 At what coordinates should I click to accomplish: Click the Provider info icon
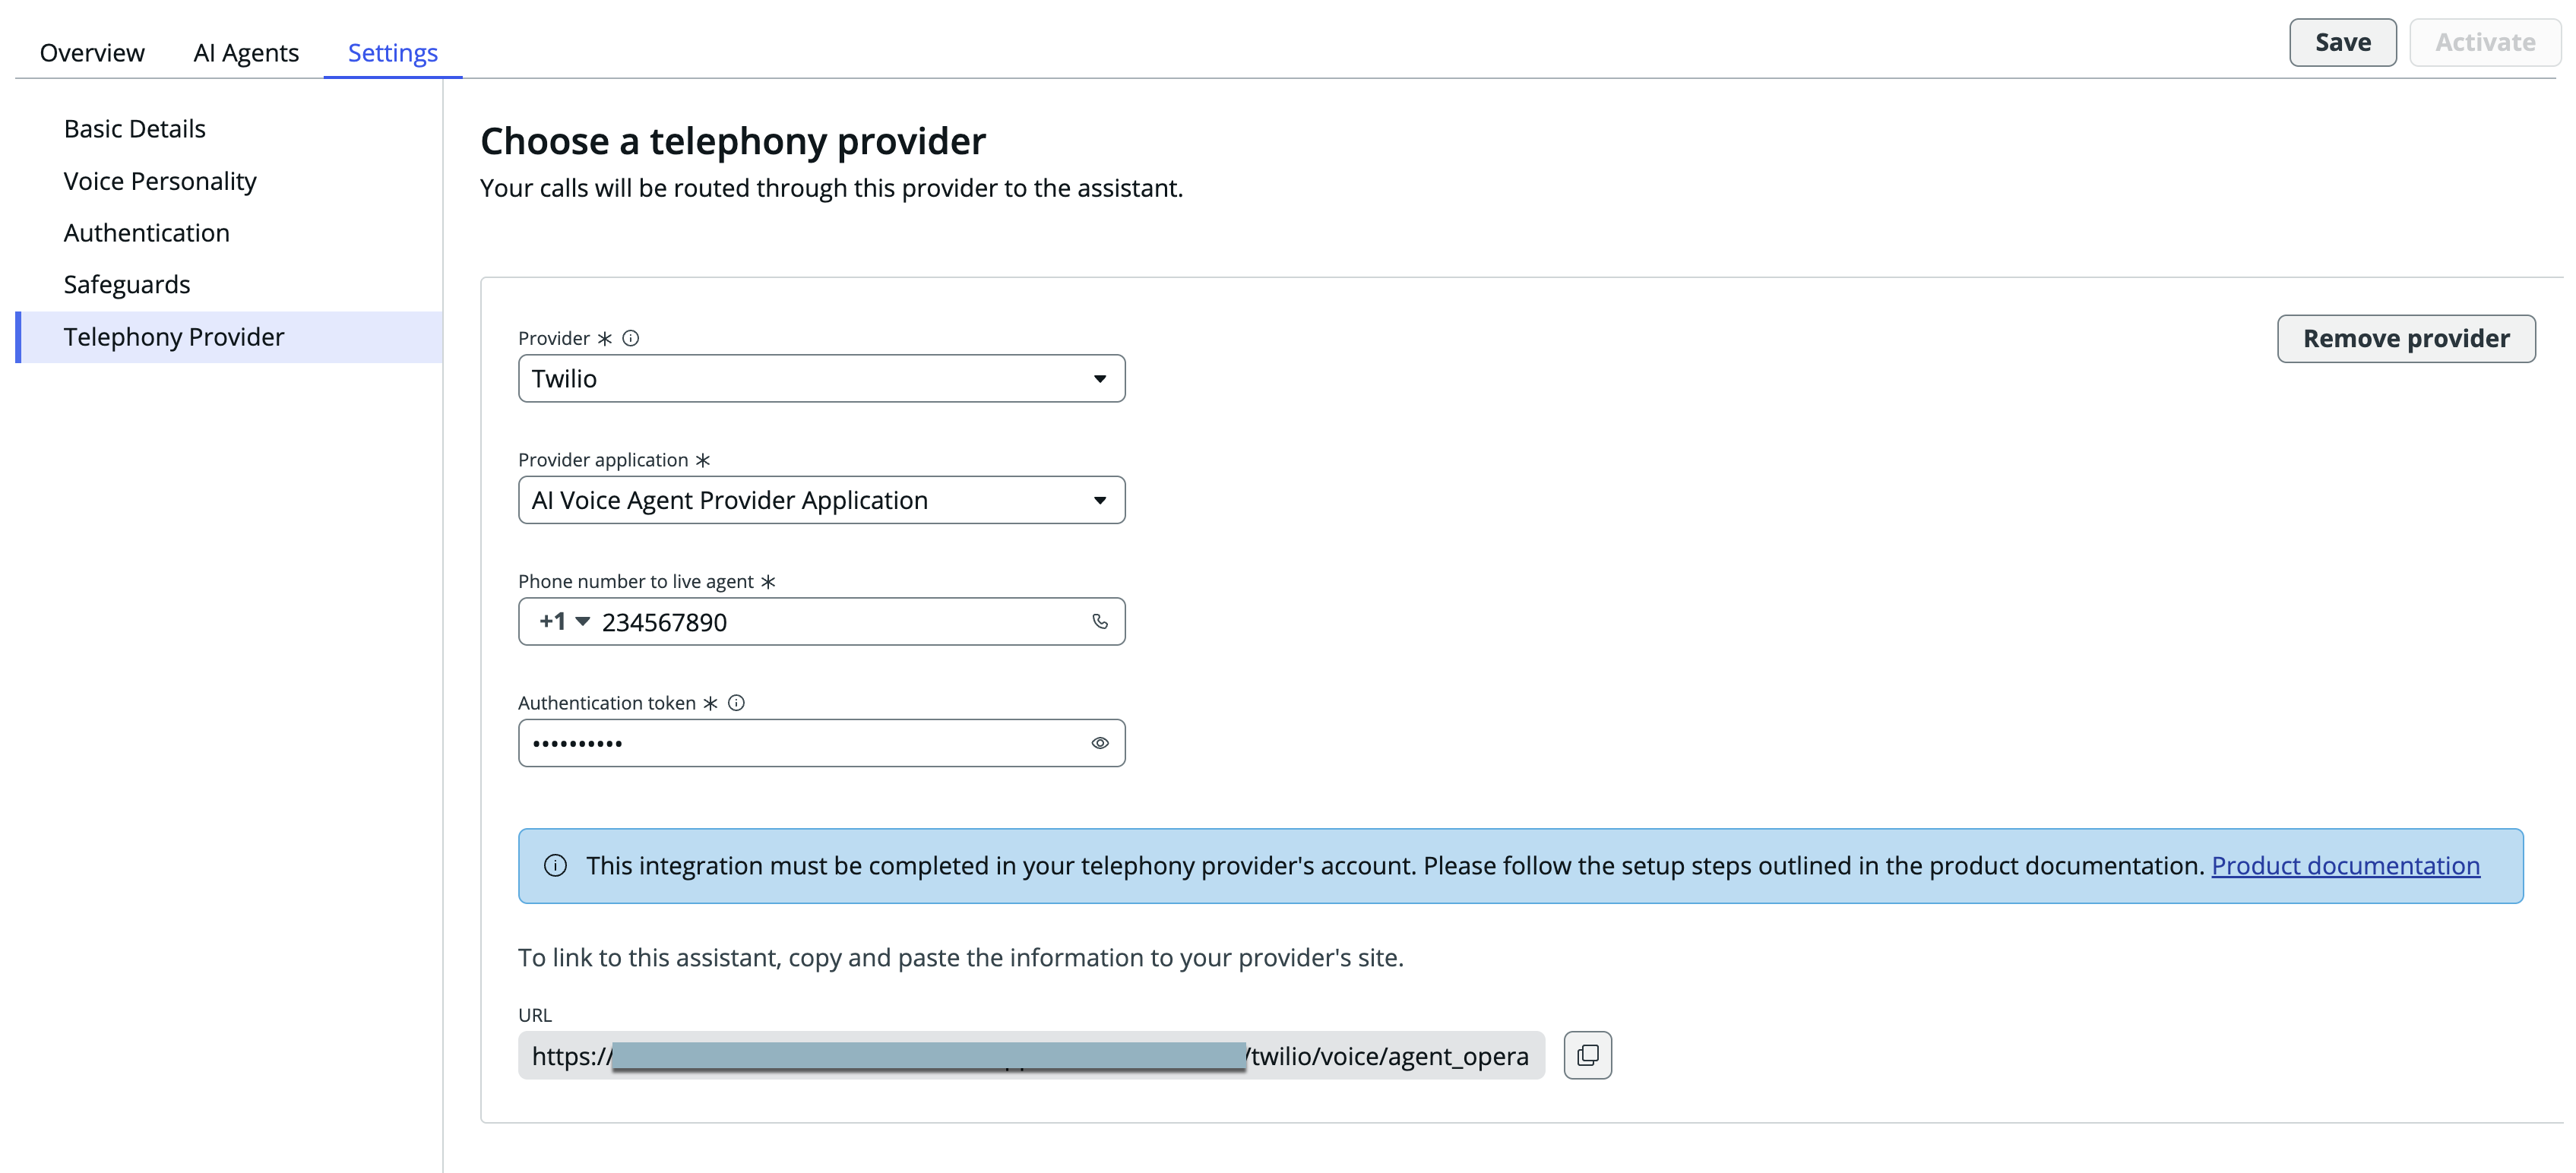point(630,338)
